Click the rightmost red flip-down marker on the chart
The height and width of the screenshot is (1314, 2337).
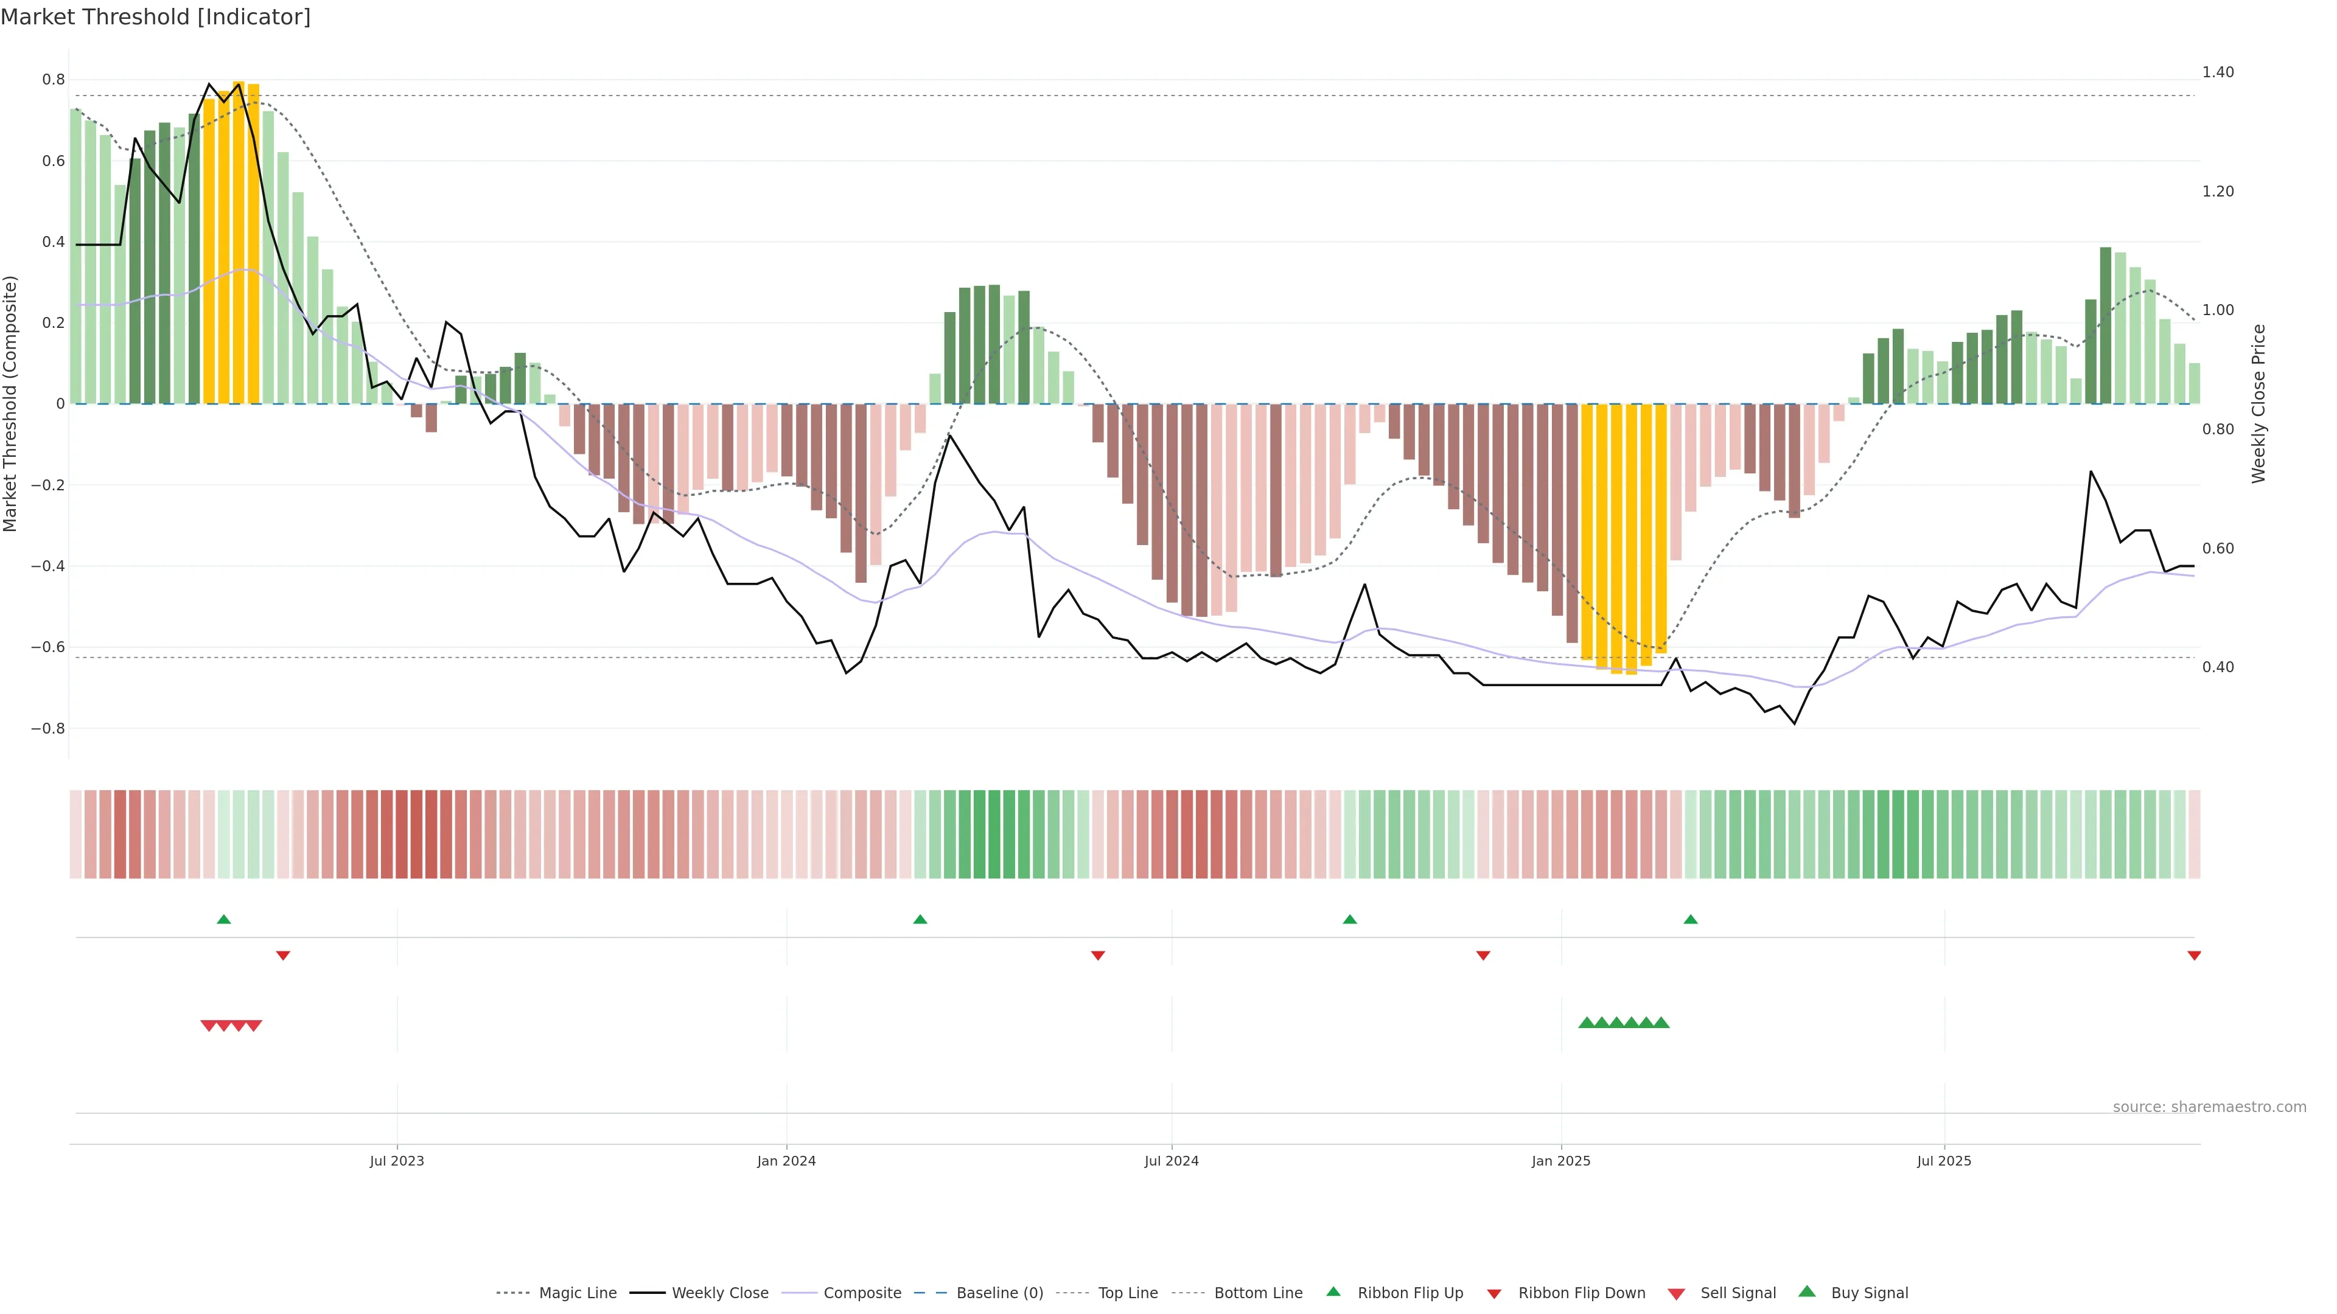point(2193,956)
